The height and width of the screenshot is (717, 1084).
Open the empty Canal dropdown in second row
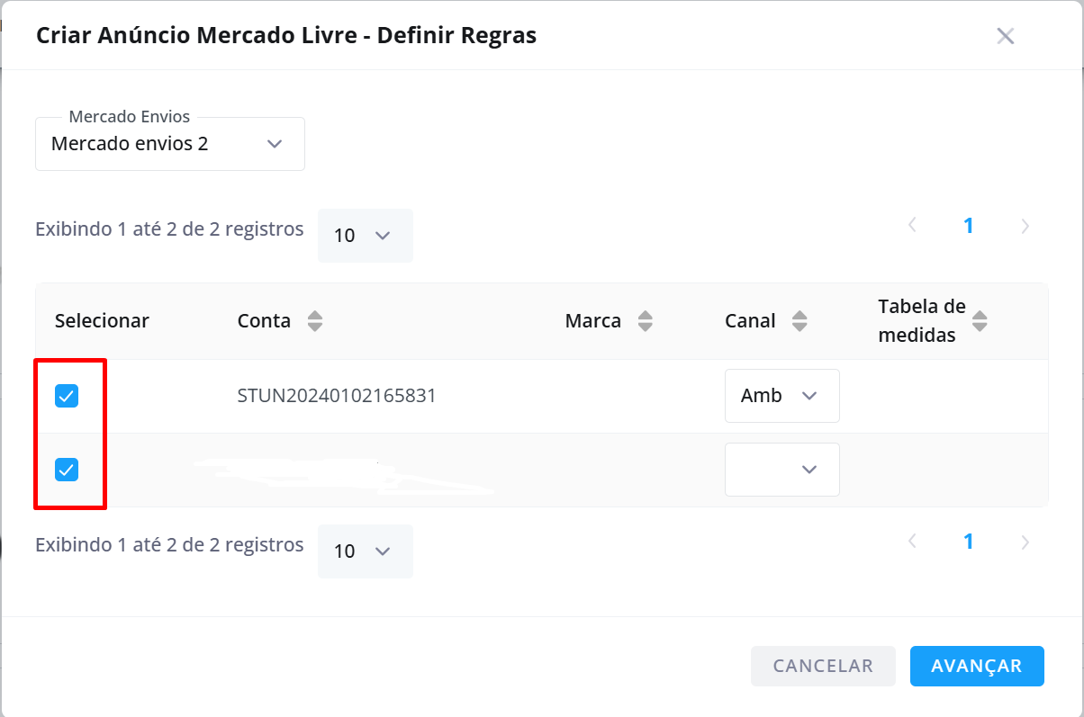(782, 470)
